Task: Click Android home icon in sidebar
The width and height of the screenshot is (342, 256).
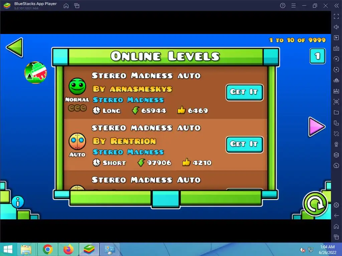Action: point(336,226)
